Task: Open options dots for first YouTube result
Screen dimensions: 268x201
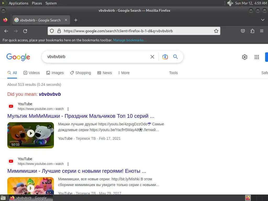Action: (68, 109)
